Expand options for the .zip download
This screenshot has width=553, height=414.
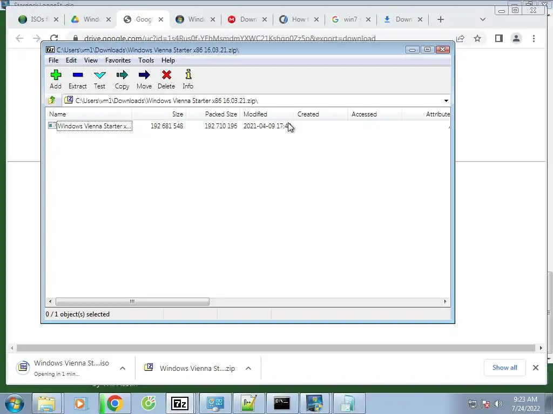click(248, 368)
